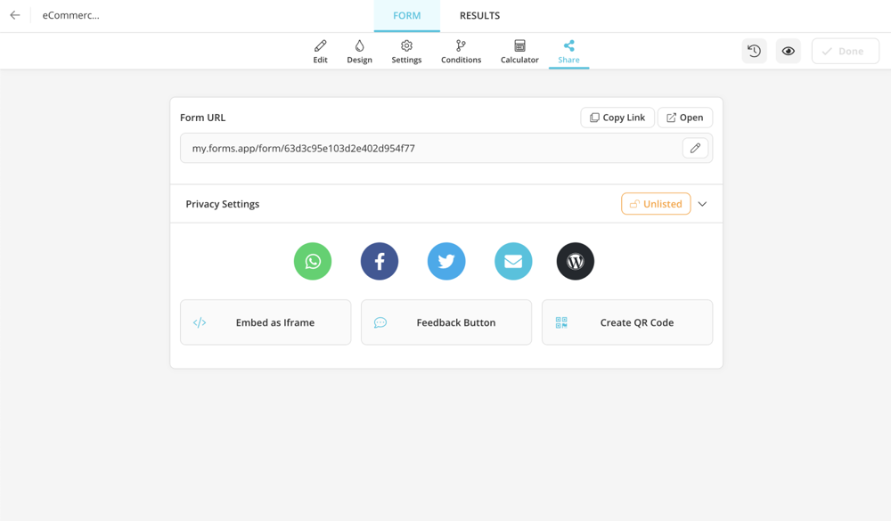
Task: Share form by email icon
Action: (513, 261)
